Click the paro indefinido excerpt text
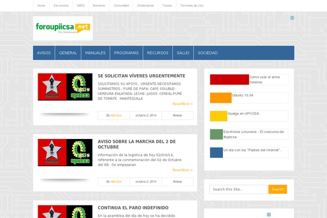Viewport: 327px width, 218px height. pos(136,216)
